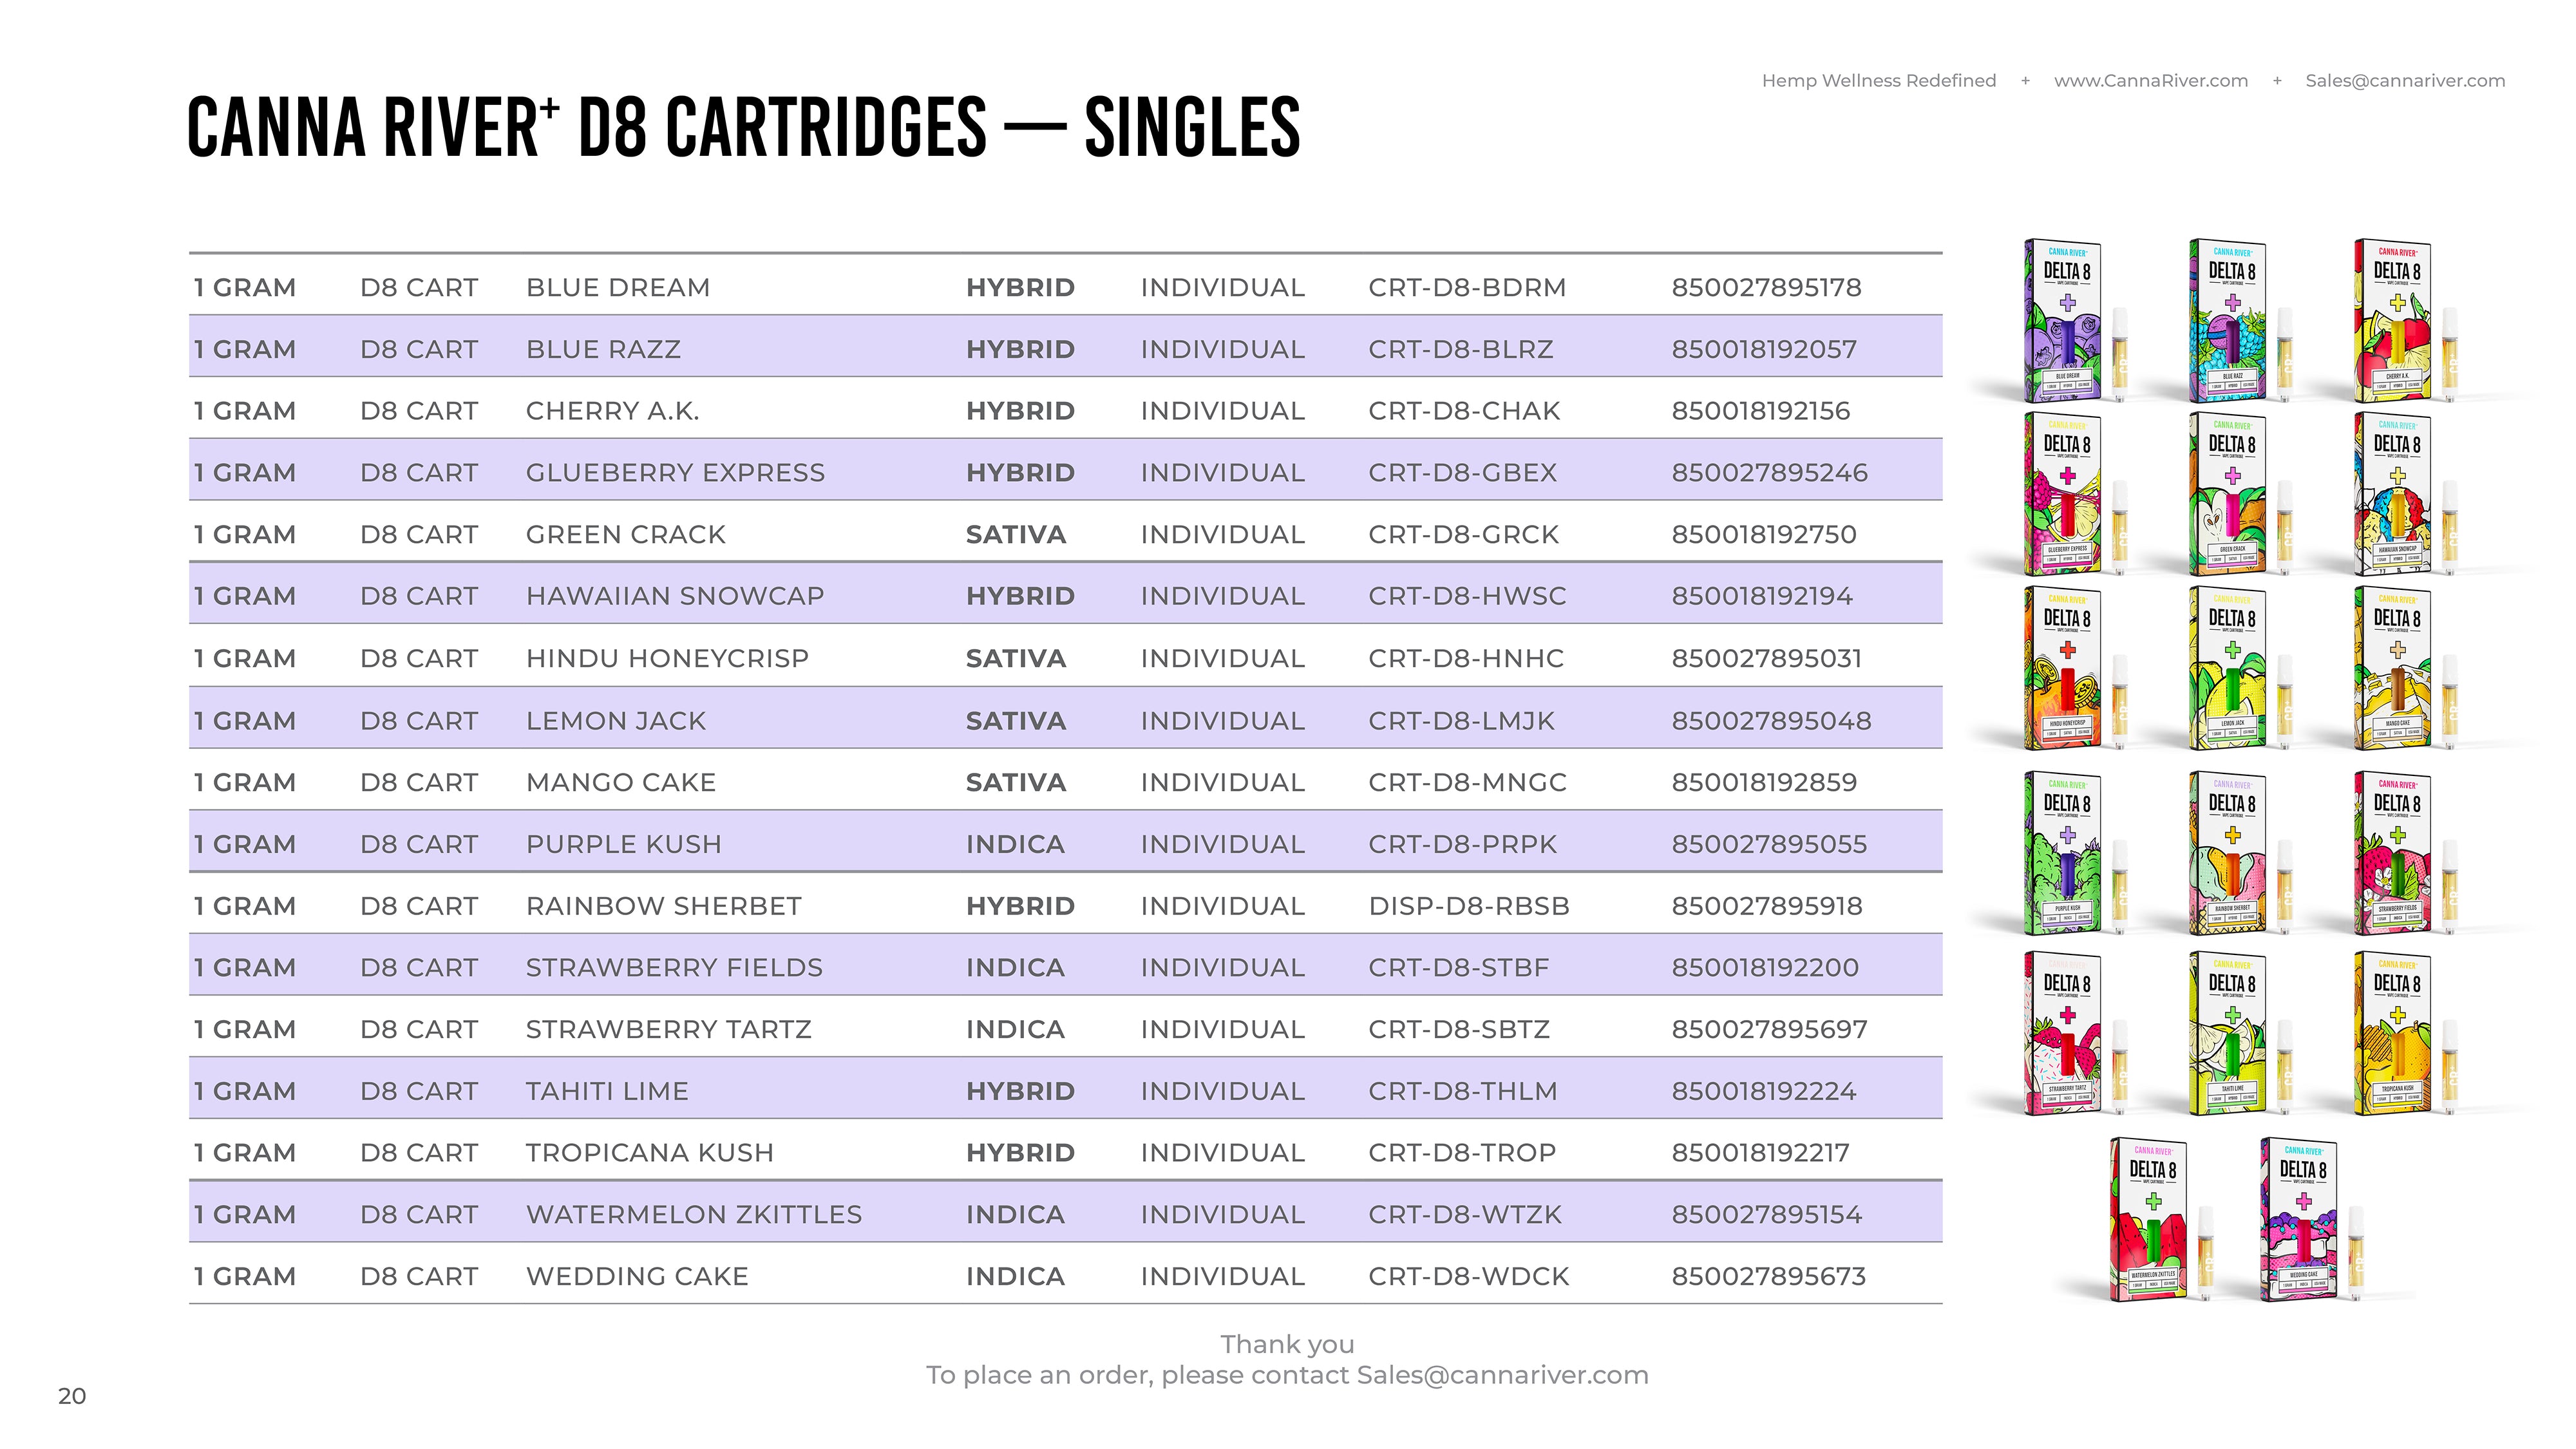This screenshot has height=1449, width=2576.
Task: Click the Rainbow Sherbet DISP-D8-RBSB SKU
Action: [x=1469, y=906]
